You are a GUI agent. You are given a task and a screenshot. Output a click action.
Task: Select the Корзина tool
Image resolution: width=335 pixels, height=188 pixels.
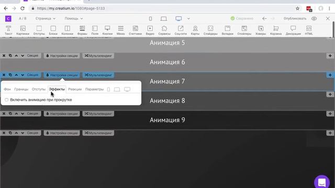pos(276,30)
